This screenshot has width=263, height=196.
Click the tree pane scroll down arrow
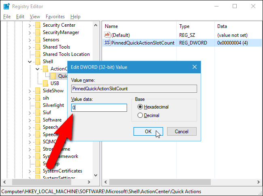pyautogui.click(x=96, y=175)
